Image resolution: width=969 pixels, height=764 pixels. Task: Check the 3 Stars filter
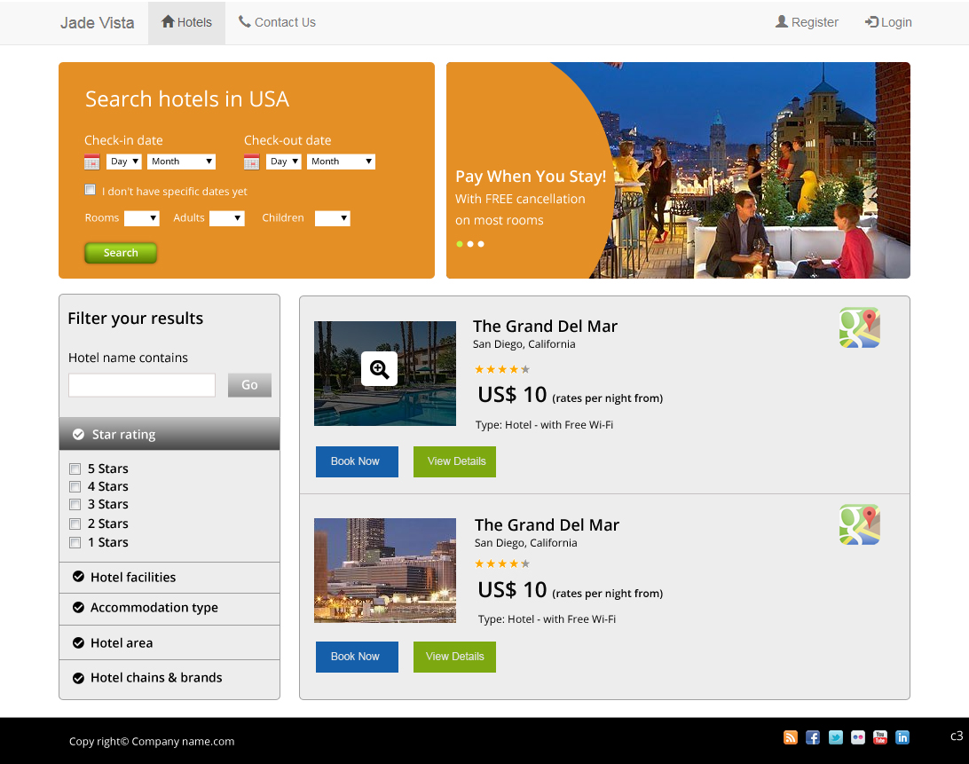[75, 504]
